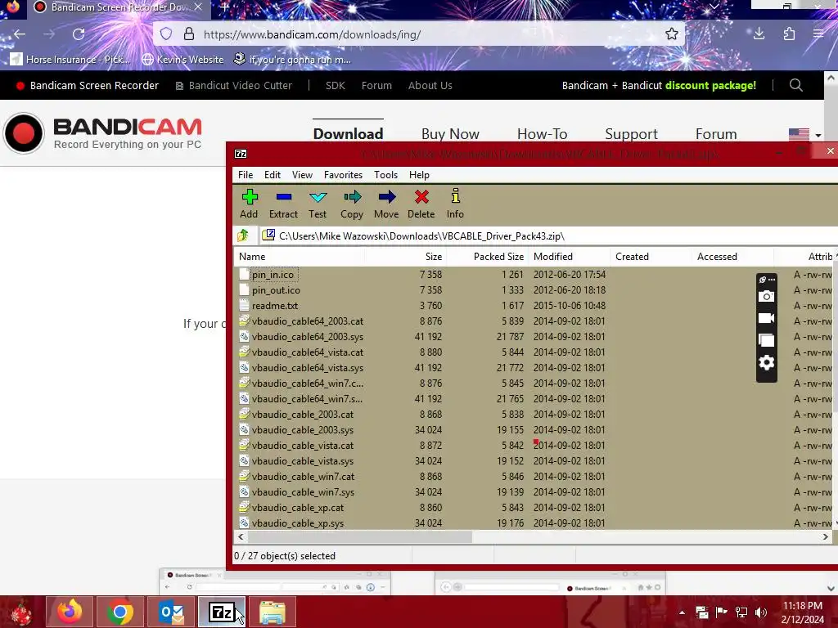Select vbaudio_cable_2003.sys file
The height and width of the screenshot is (628, 838).
pyautogui.click(x=303, y=430)
